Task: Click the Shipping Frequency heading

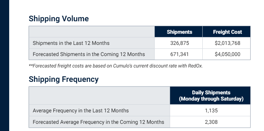Action: coord(64,79)
